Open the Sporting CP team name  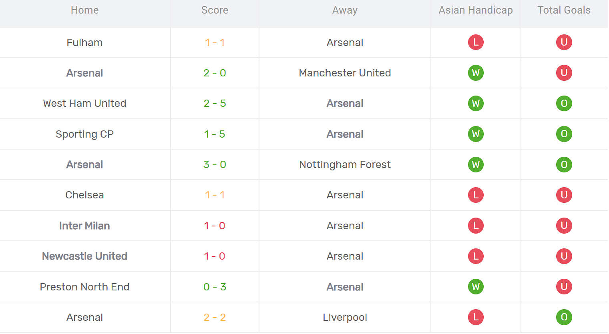[x=84, y=134]
